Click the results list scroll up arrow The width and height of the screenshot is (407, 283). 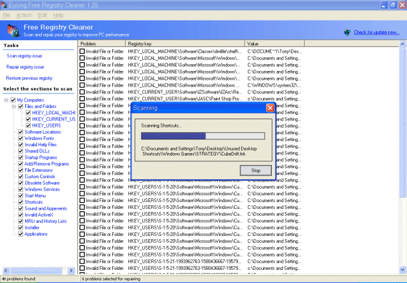tap(403, 44)
